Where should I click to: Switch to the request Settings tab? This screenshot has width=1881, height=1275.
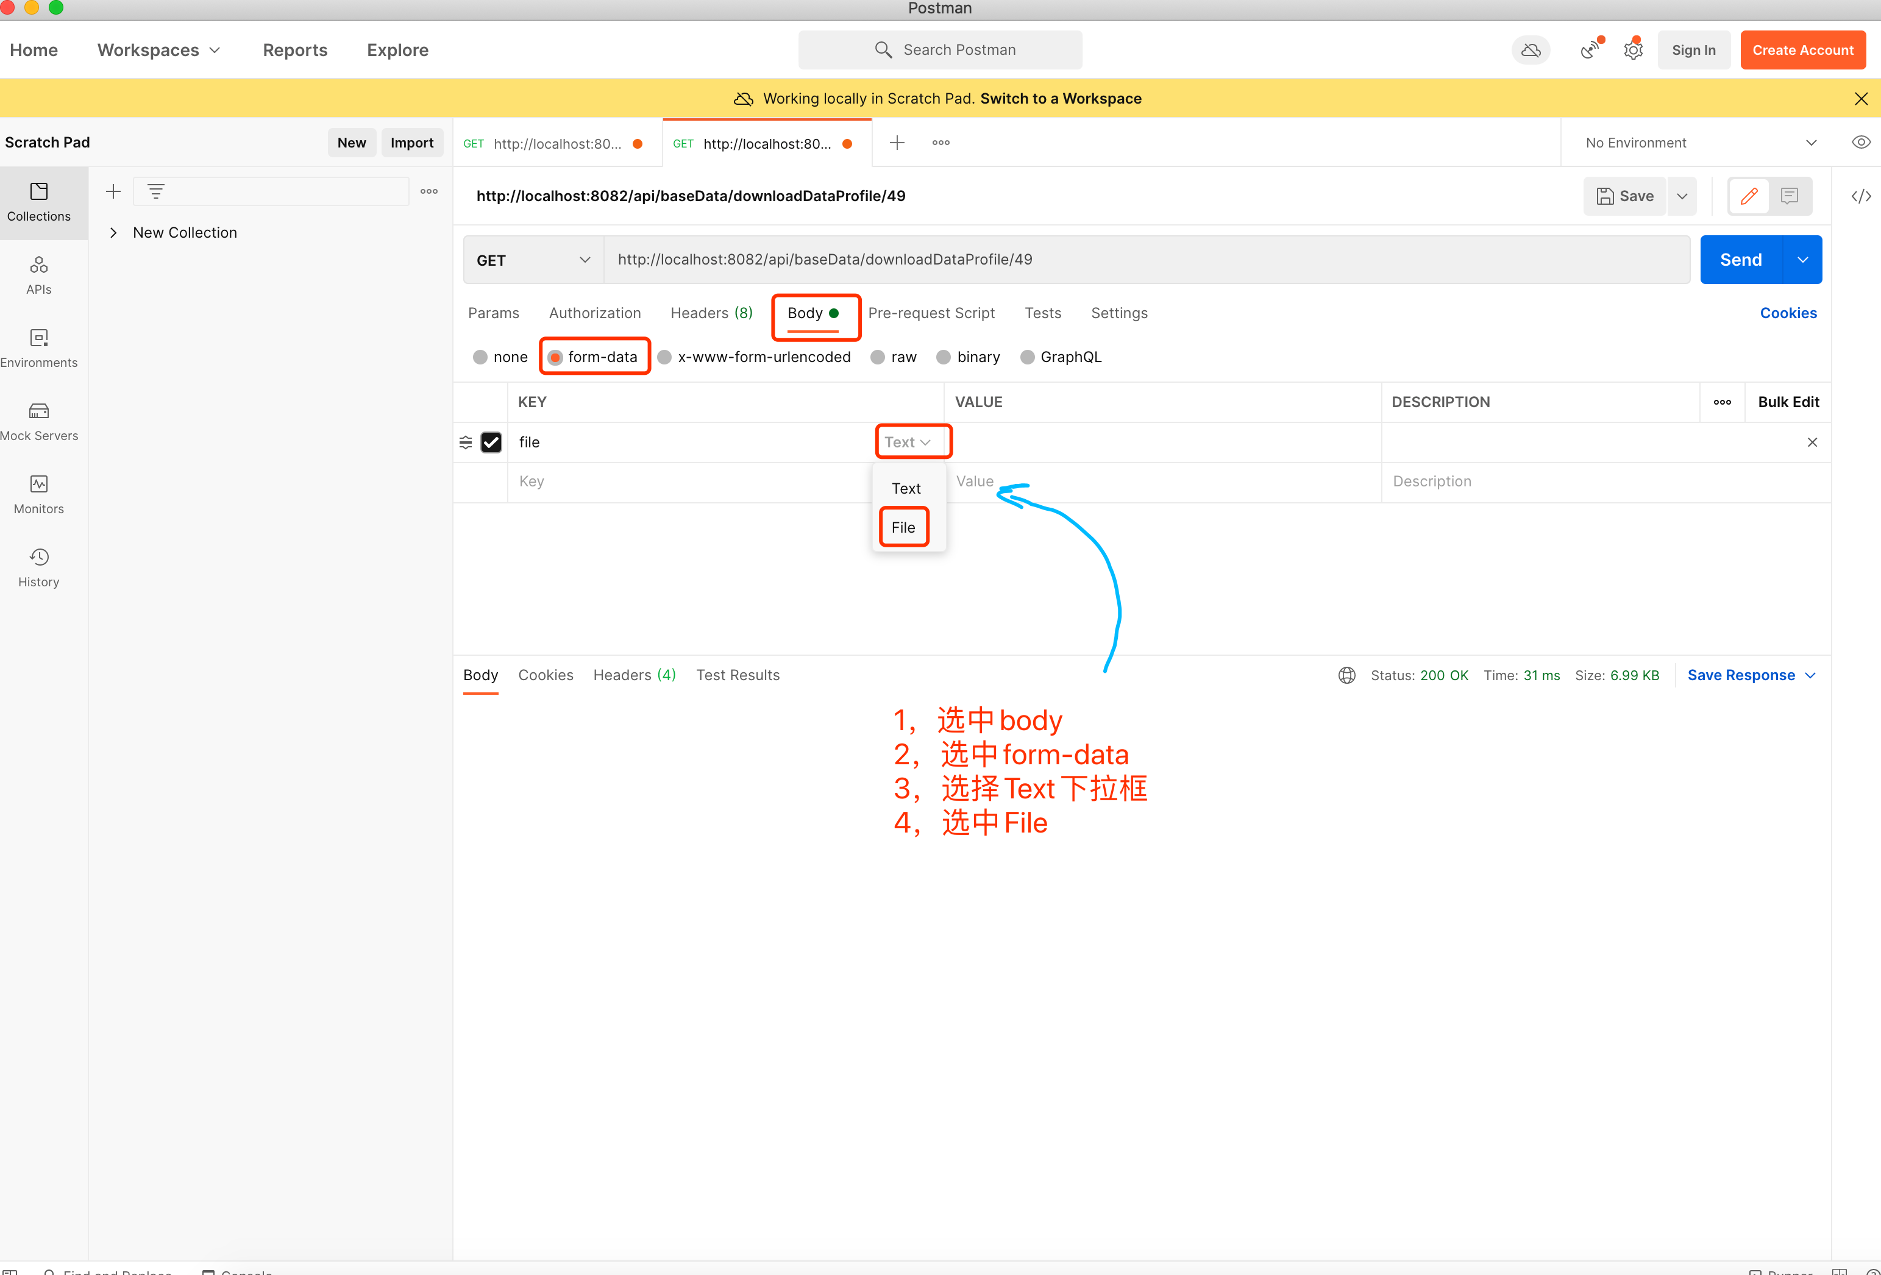tap(1119, 313)
